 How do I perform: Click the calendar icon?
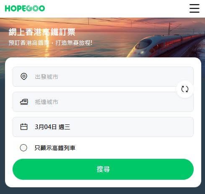[24, 127]
